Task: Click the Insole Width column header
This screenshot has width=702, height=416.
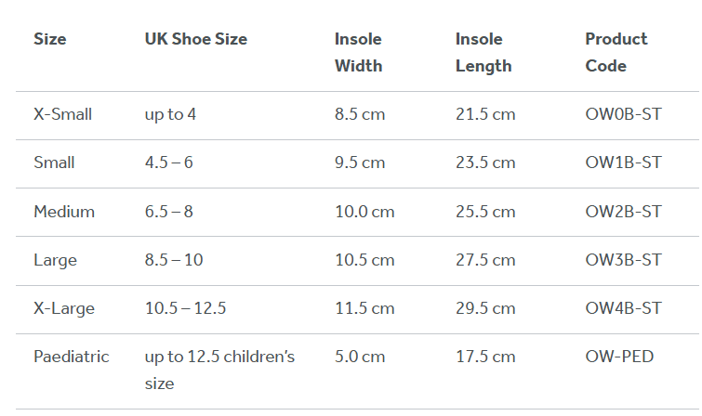Action: click(x=359, y=52)
